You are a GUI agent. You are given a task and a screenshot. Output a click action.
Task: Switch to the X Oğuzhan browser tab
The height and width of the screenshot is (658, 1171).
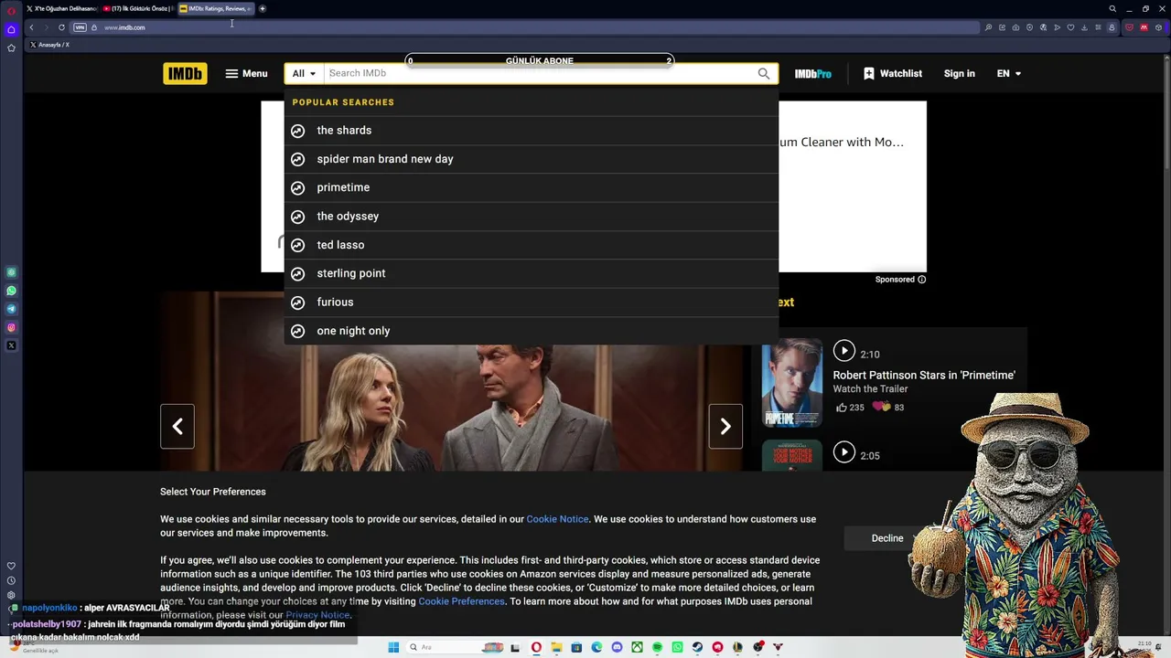(62, 9)
